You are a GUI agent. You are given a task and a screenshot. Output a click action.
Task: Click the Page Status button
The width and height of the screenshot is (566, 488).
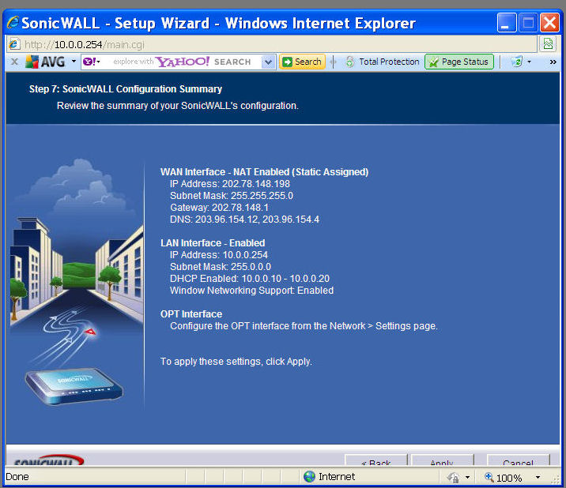[459, 62]
